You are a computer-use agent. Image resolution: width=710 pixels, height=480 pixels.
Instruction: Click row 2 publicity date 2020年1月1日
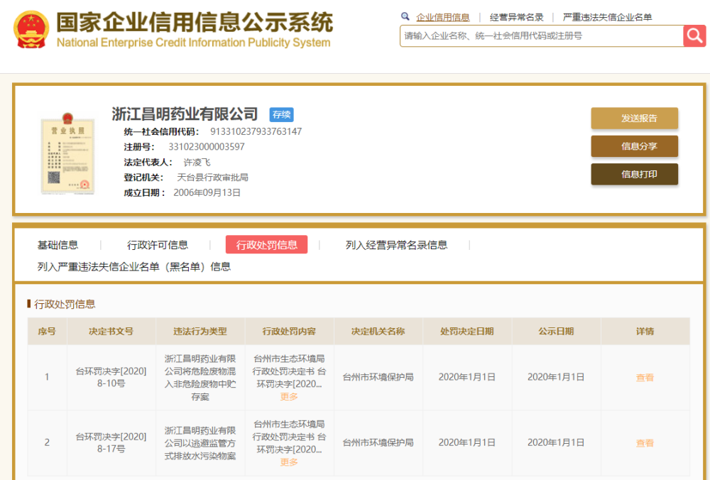(556, 443)
